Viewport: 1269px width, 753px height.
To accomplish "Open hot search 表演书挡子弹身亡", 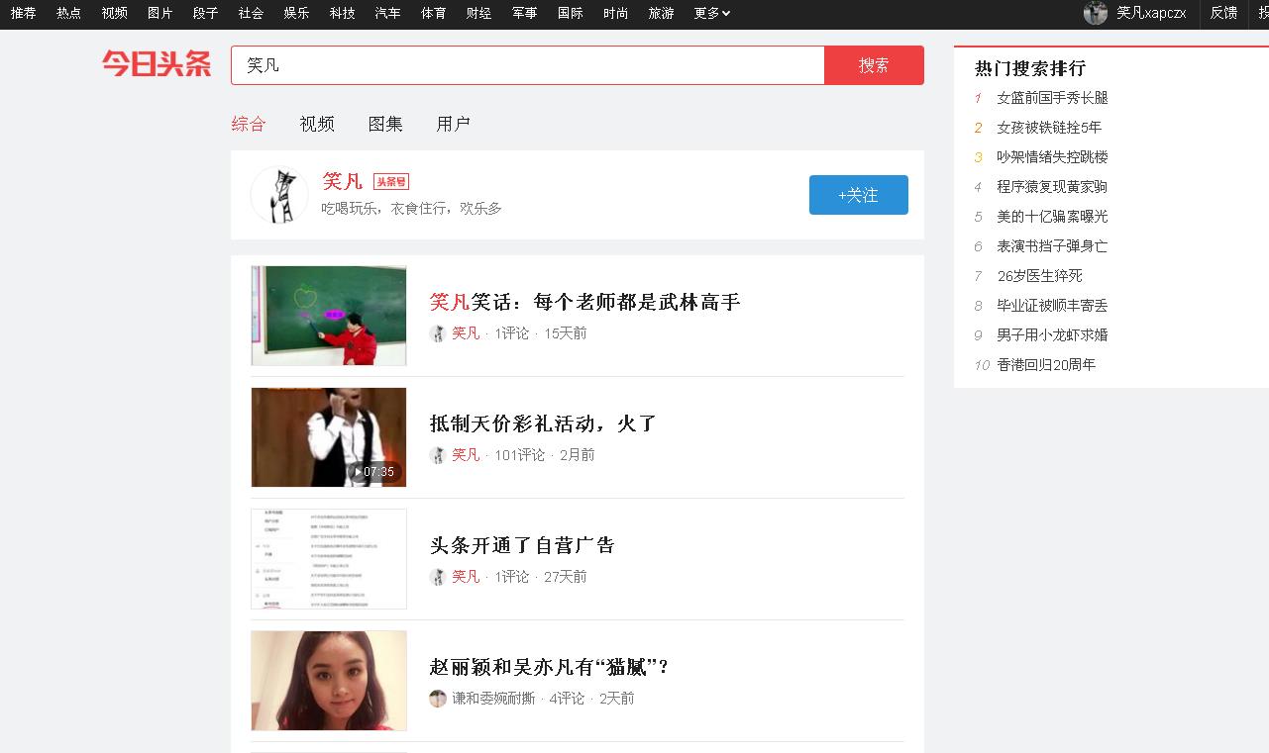I will 1052,246.
